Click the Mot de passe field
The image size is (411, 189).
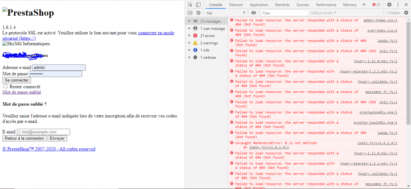point(55,74)
